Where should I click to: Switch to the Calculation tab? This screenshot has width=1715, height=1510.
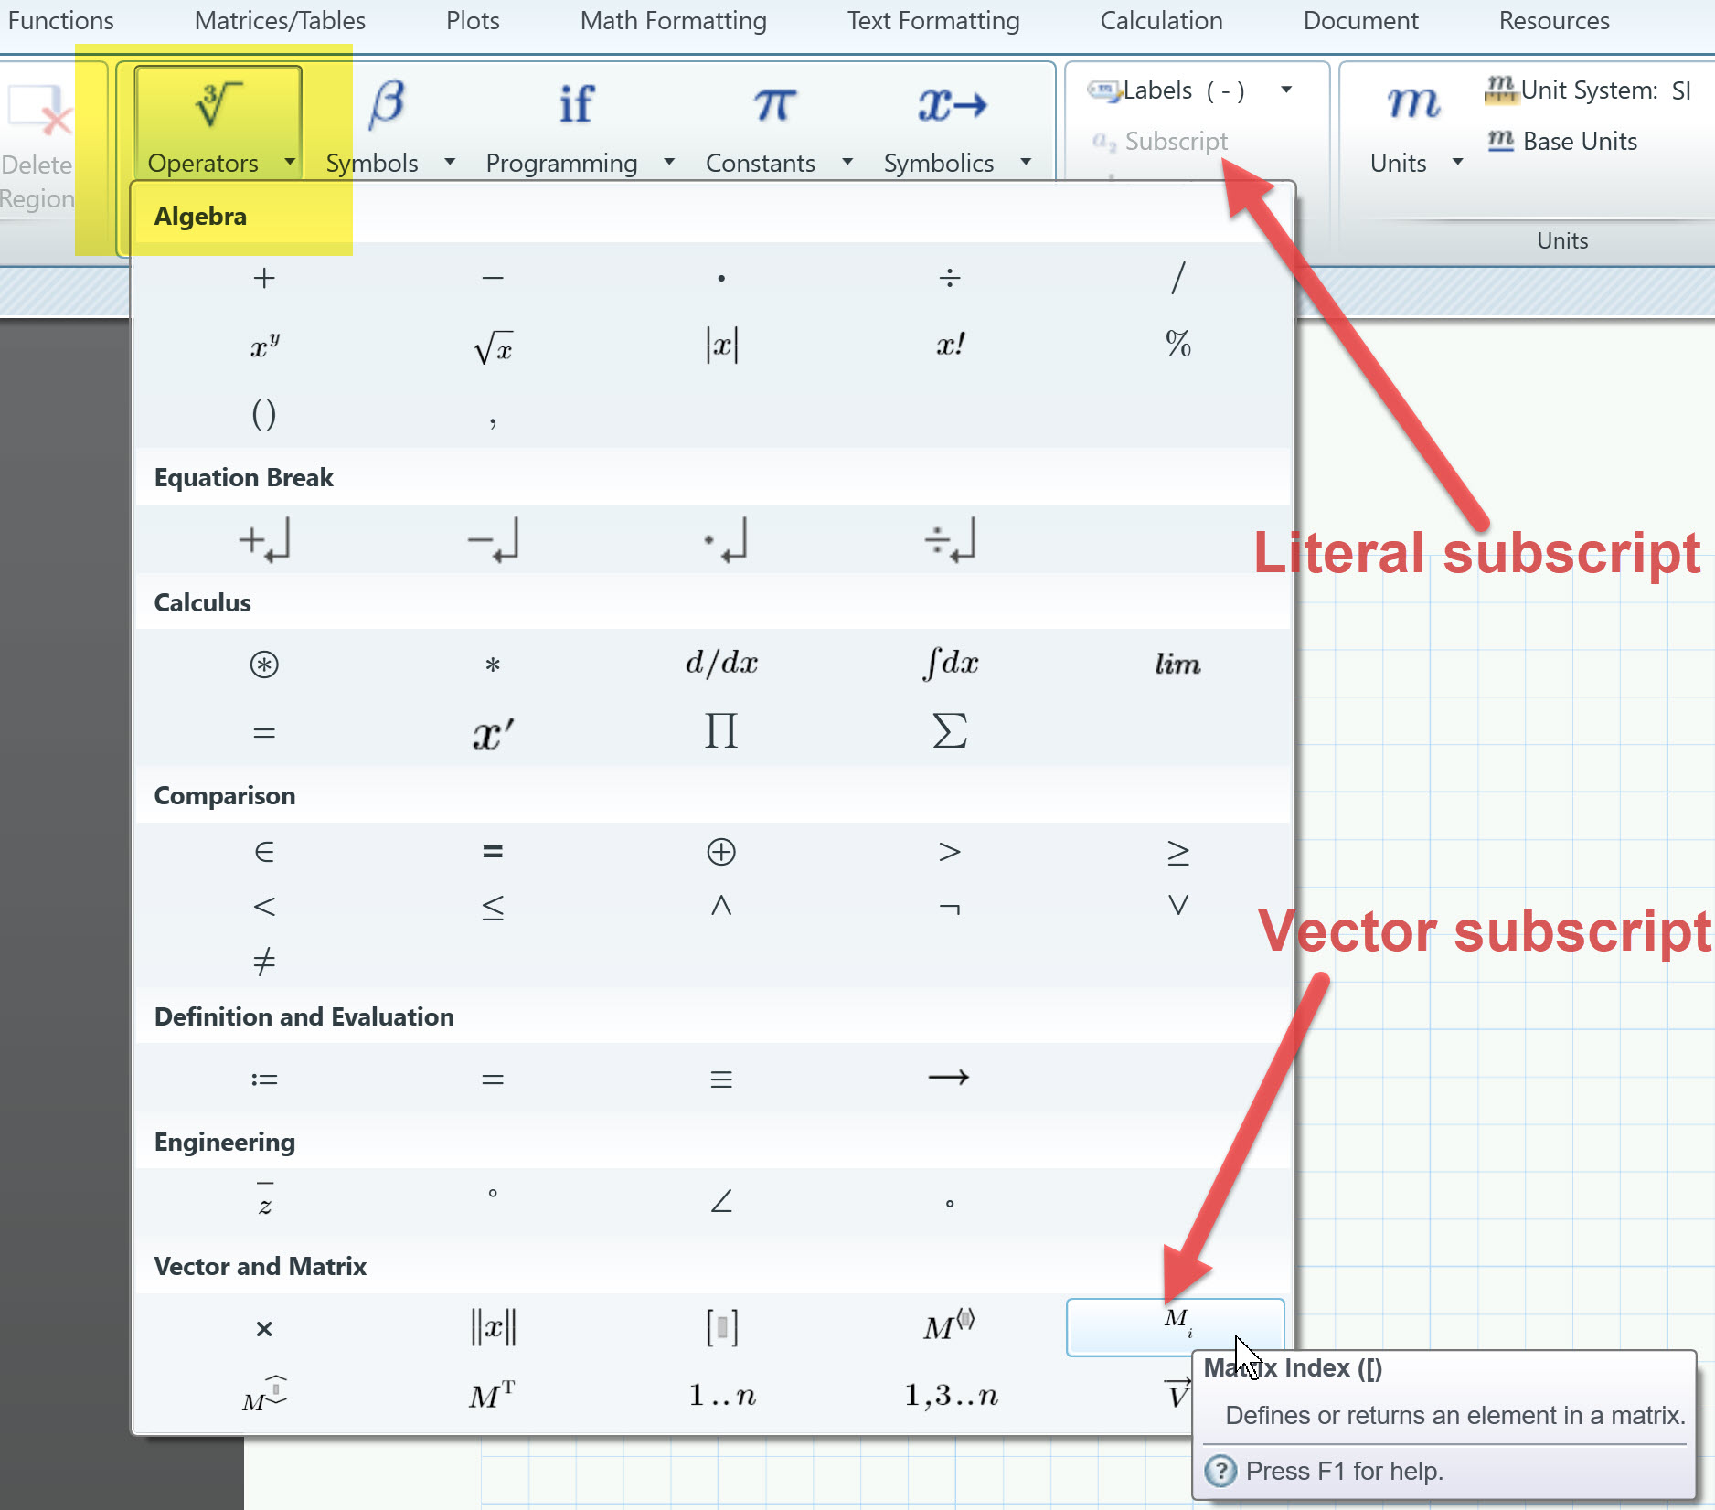coord(1161,21)
